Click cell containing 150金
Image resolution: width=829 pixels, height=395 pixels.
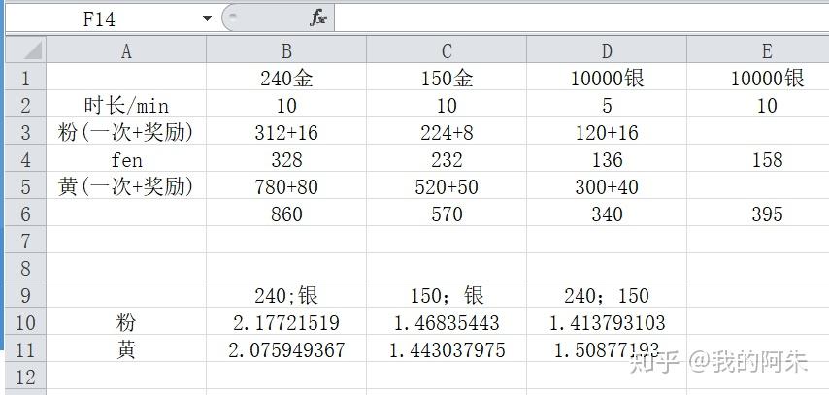447,78
